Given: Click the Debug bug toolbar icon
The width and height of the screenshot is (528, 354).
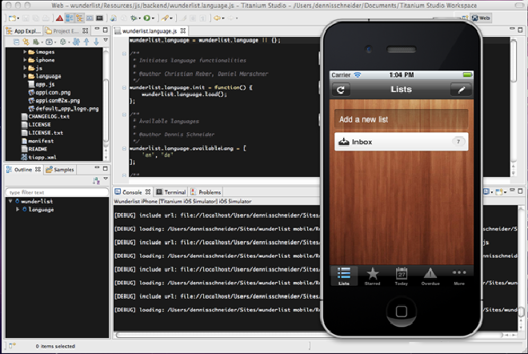Looking at the screenshot, I should coord(134,18).
